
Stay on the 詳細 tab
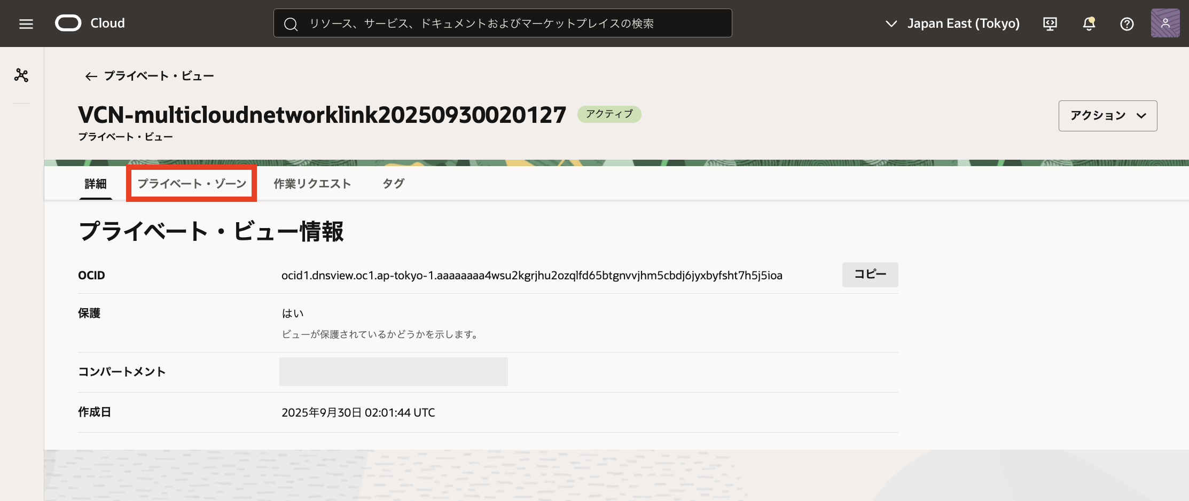pyautogui.click(x=95, y=183)
